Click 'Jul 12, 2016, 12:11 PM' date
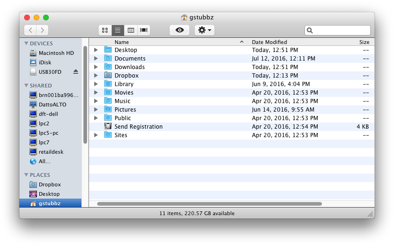 click(284, 59)
